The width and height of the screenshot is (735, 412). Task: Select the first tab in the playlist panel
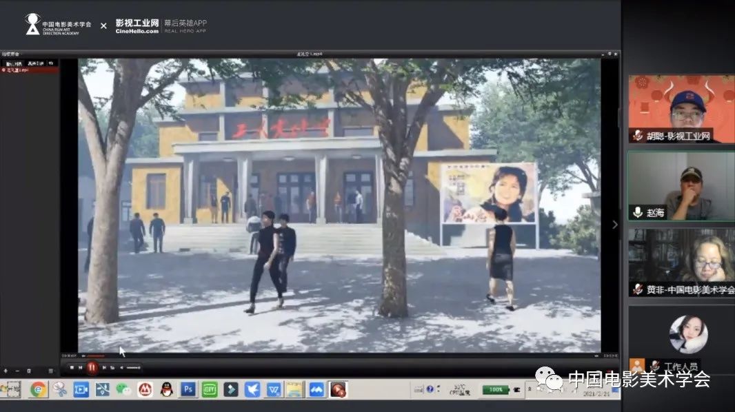coord(13,63)
